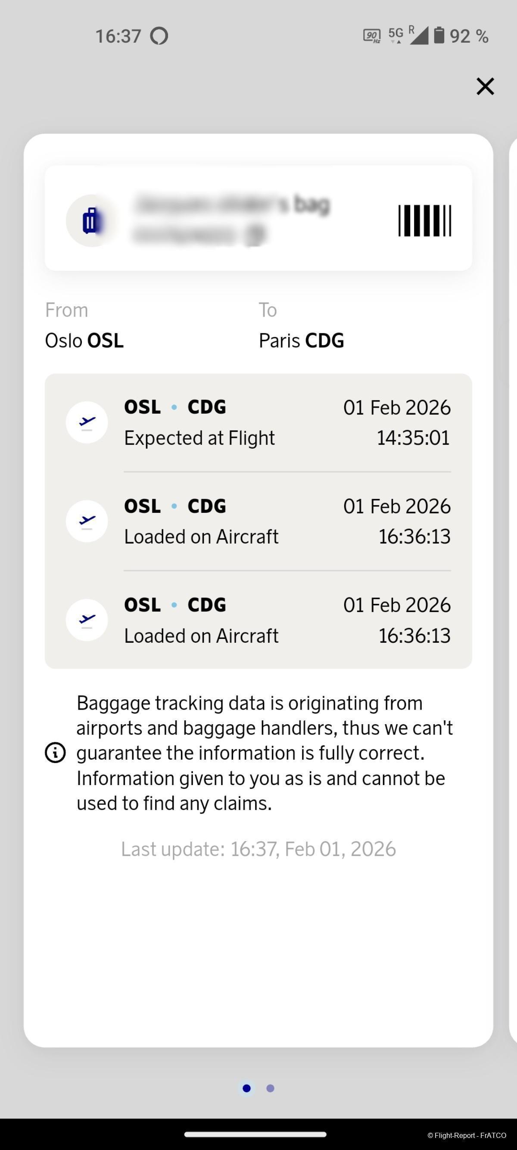
Task: Open the blurred bag name card
Action: 232,218
